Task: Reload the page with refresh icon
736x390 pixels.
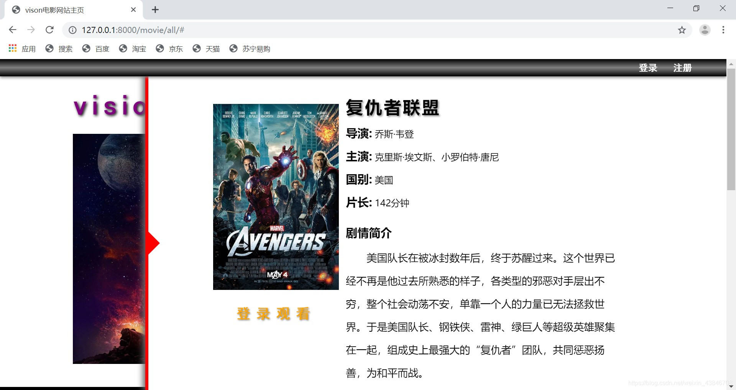Action: [49, 30]
